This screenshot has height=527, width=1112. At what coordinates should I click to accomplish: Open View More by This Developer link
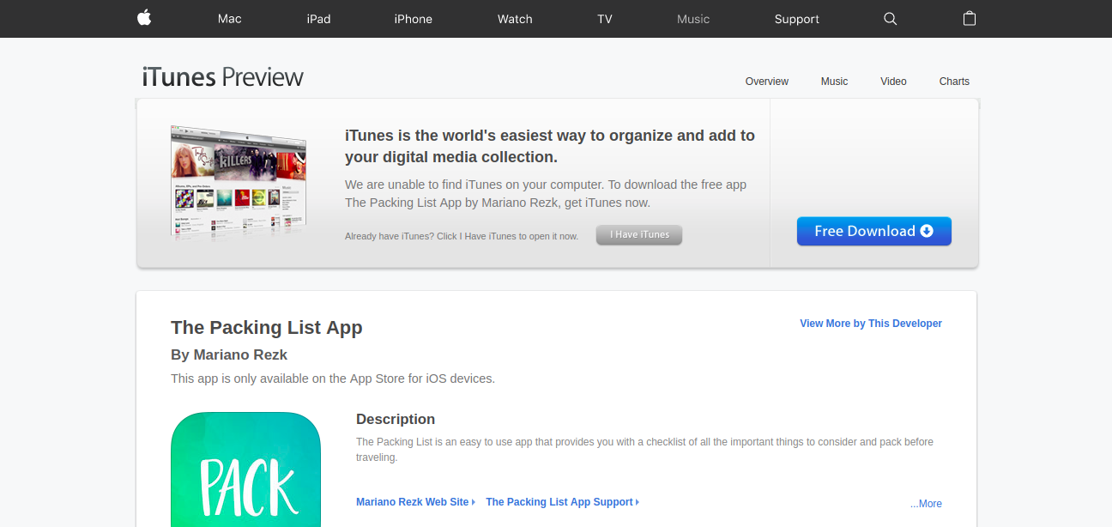(871, 324)
